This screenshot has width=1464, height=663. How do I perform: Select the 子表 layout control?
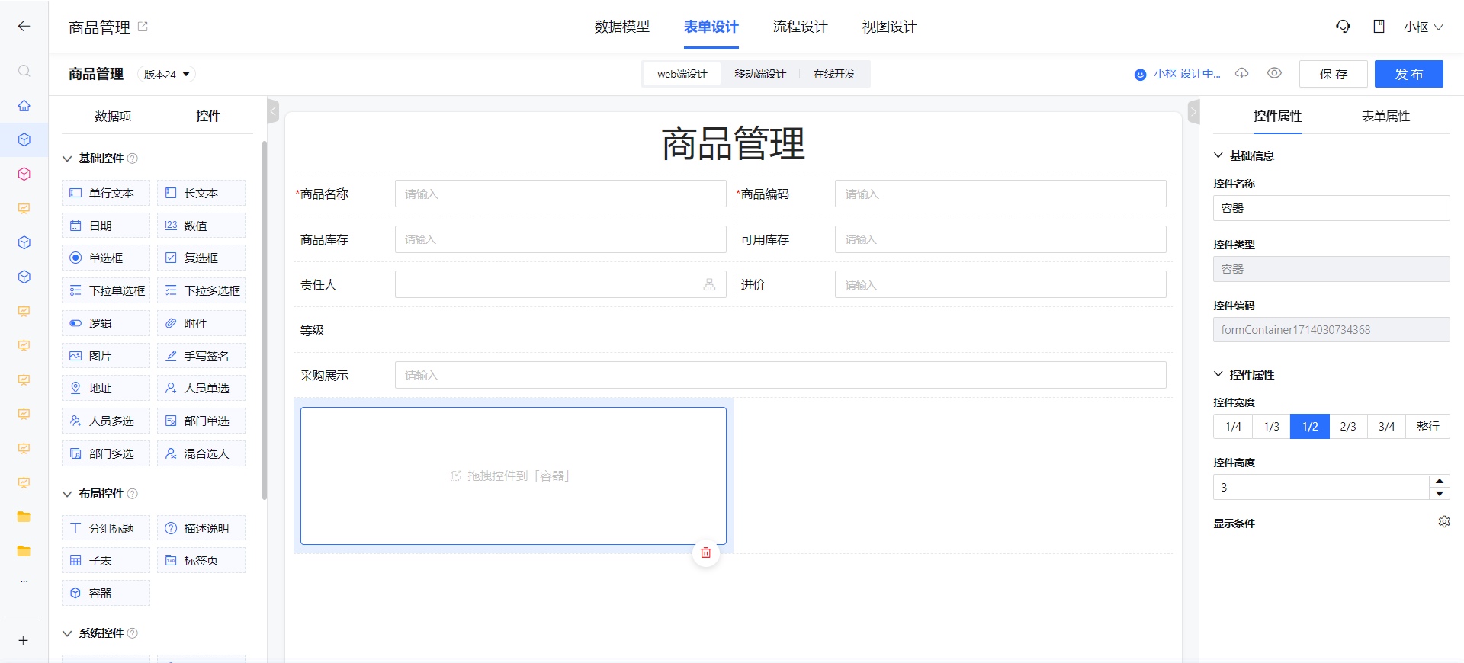[105, 560]
